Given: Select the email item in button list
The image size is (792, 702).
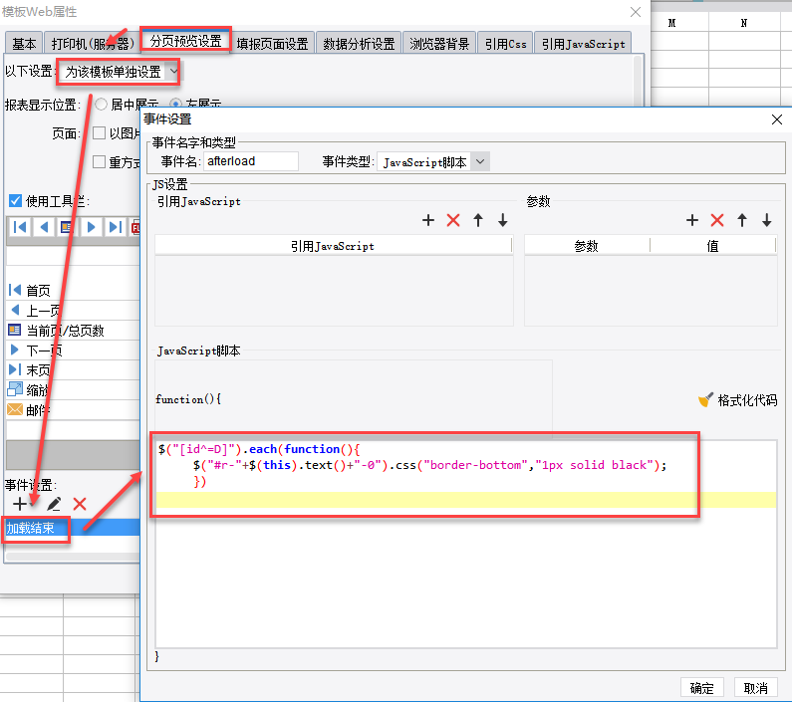Looking at the screenshot, I should [74, 410].
